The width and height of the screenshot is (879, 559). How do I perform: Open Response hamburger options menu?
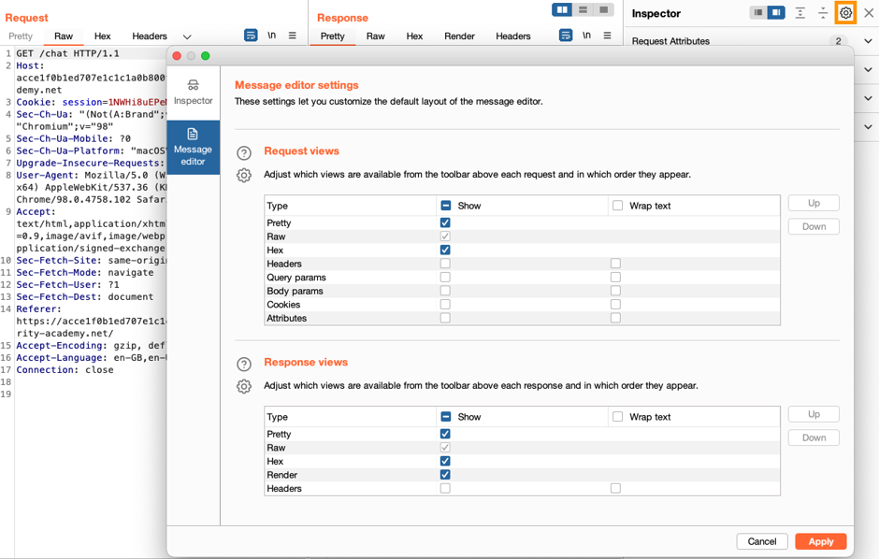pos(607,36)
